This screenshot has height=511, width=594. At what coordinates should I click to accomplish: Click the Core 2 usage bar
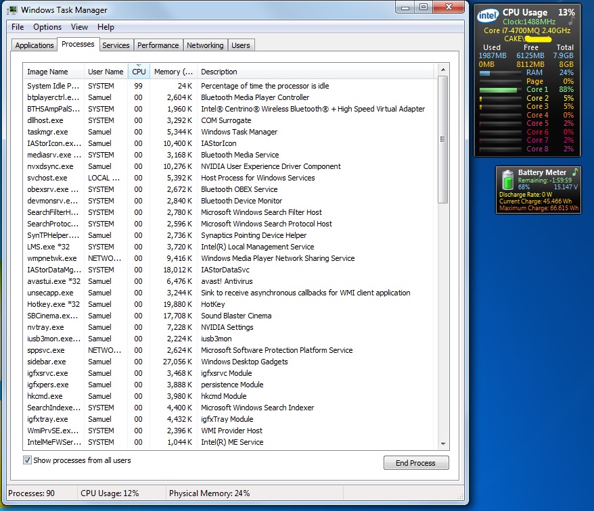click(x=500, y=99)
